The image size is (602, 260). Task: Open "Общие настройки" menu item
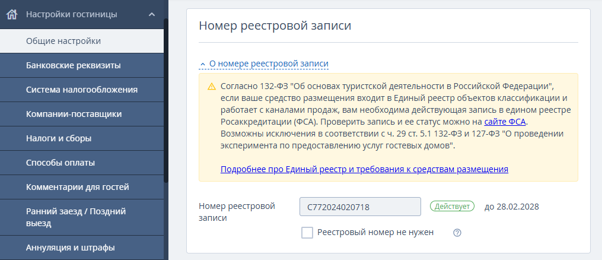pos(63,41)
